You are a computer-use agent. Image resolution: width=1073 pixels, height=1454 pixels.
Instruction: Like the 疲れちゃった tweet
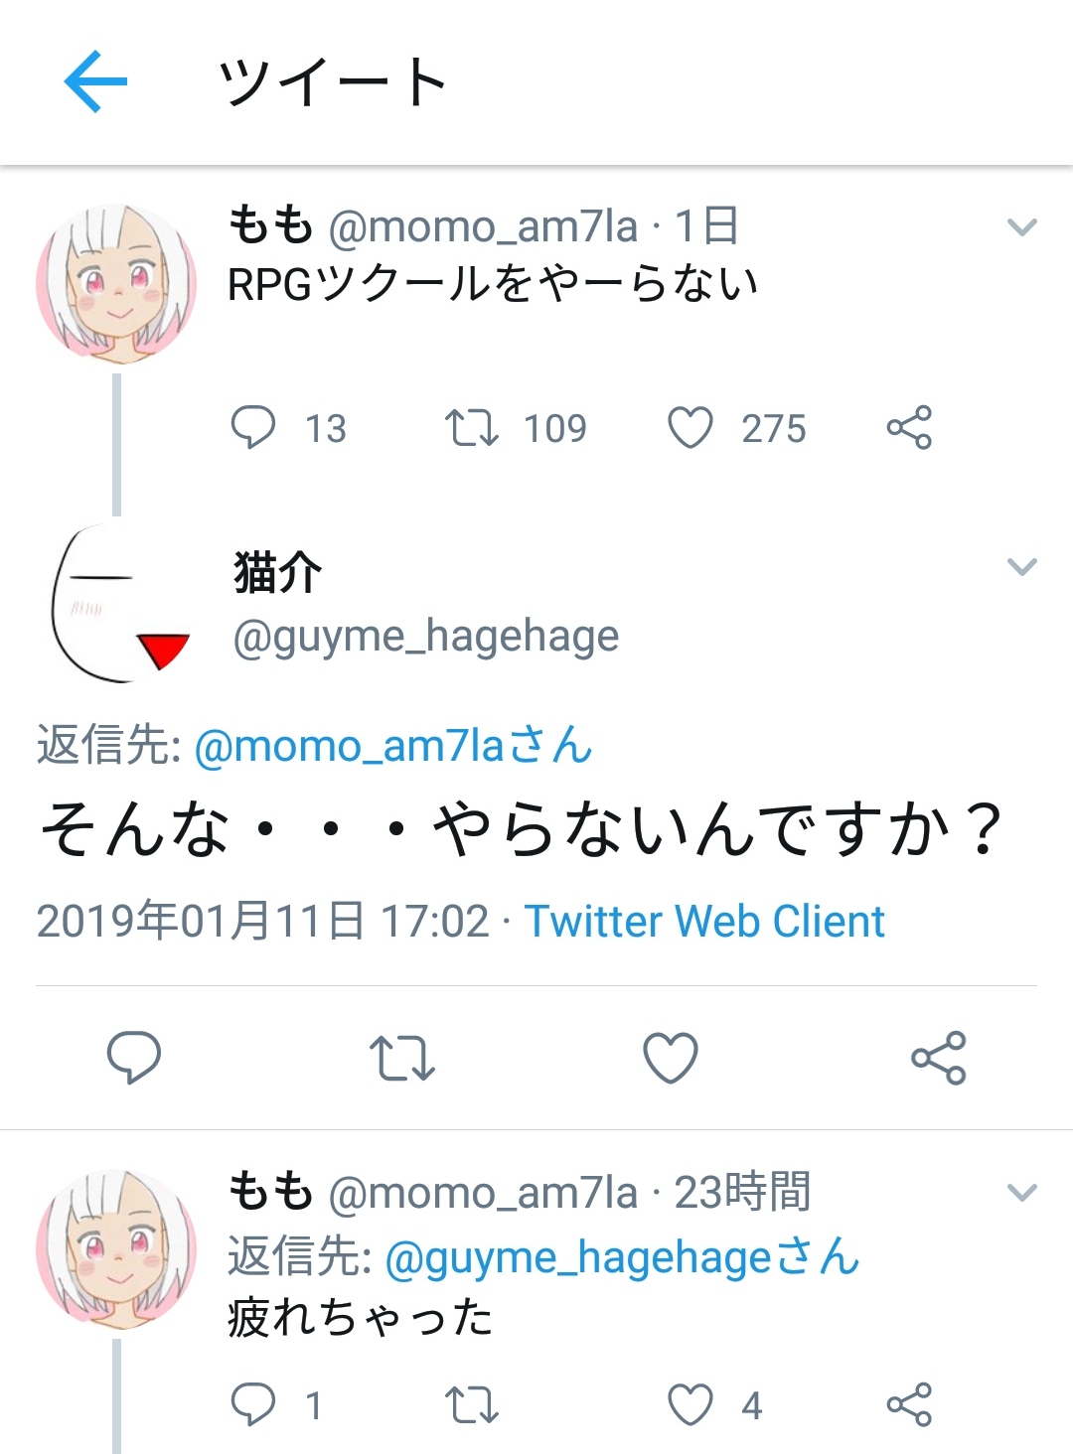(690, 1404)
